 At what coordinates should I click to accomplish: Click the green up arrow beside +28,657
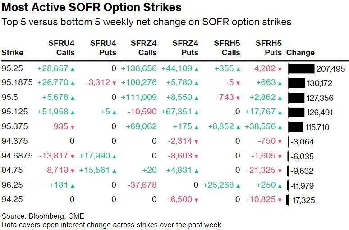[73, 69]
